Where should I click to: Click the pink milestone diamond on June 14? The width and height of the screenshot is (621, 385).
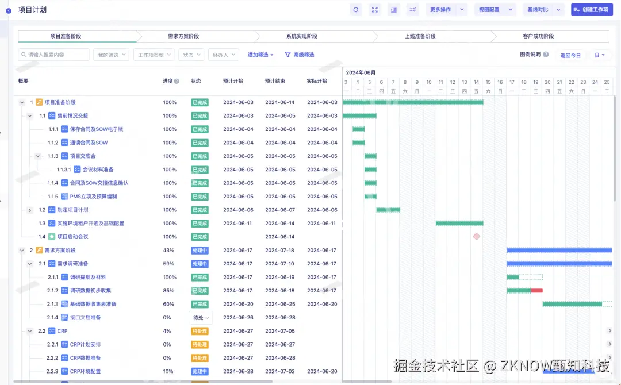[x=477, y=237]
